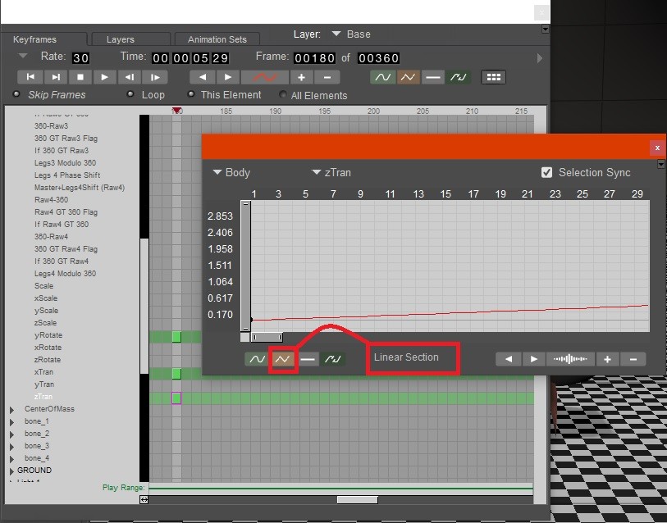Delete keyframes with the minus button in the graph window
Screen dimensions: 667x523
pyautogui.click(x=633, y=359)
